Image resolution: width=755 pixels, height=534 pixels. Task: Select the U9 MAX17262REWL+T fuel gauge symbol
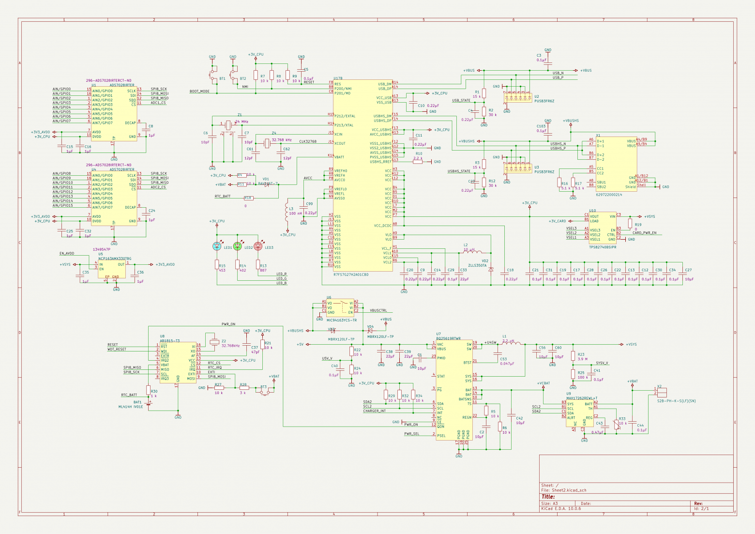point(580,413)
